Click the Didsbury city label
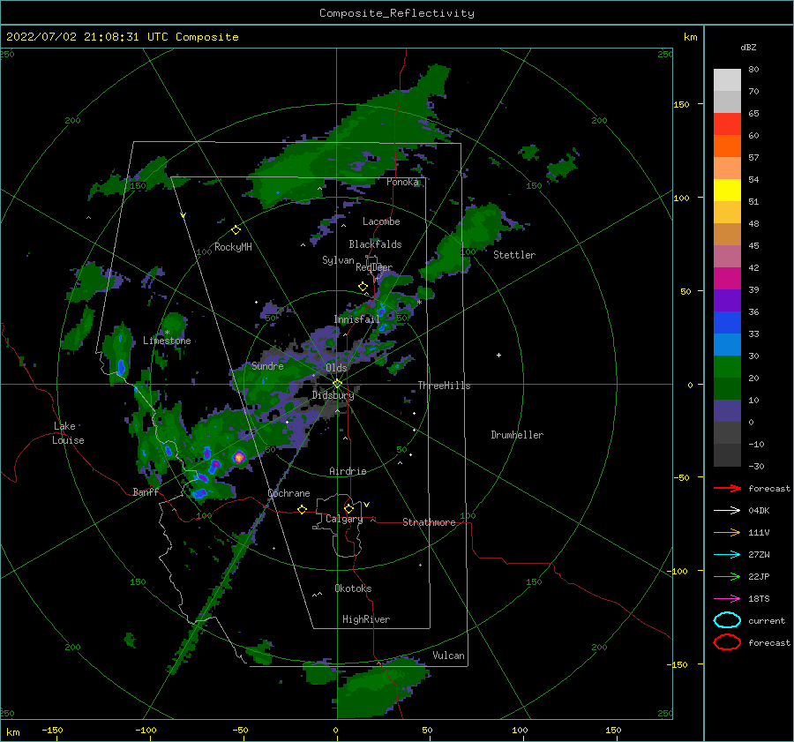The width and height of the screenshot is (794, 742). click(x=333, y=395)
